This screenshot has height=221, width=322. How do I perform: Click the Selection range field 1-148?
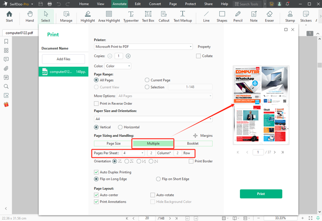[x=190, y=87]
